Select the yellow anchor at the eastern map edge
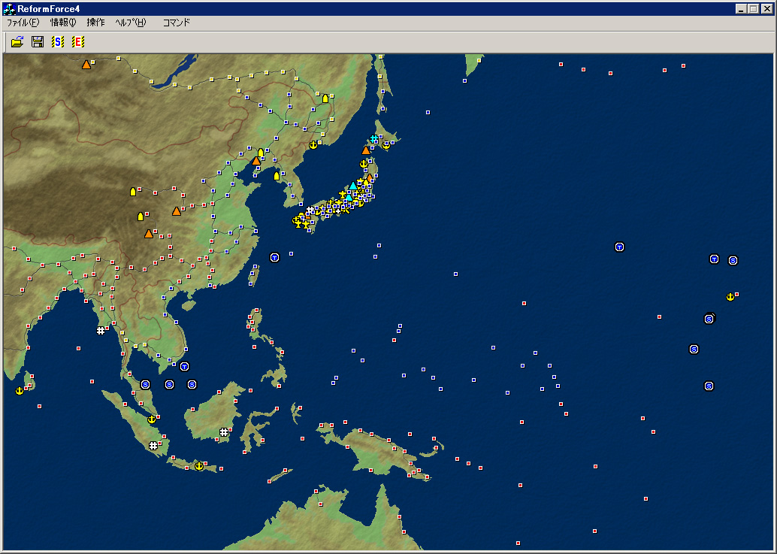This screenshot has width=777, height=554. [x=730, y=298]
